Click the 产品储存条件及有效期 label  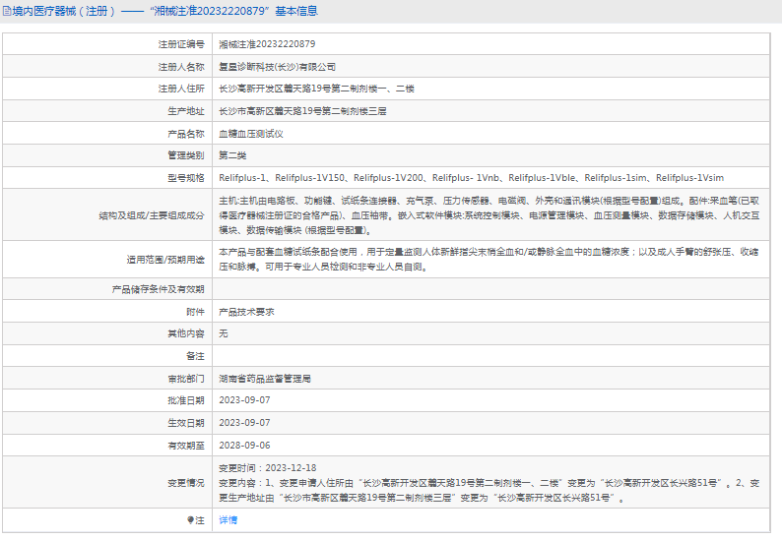[159, 289]
